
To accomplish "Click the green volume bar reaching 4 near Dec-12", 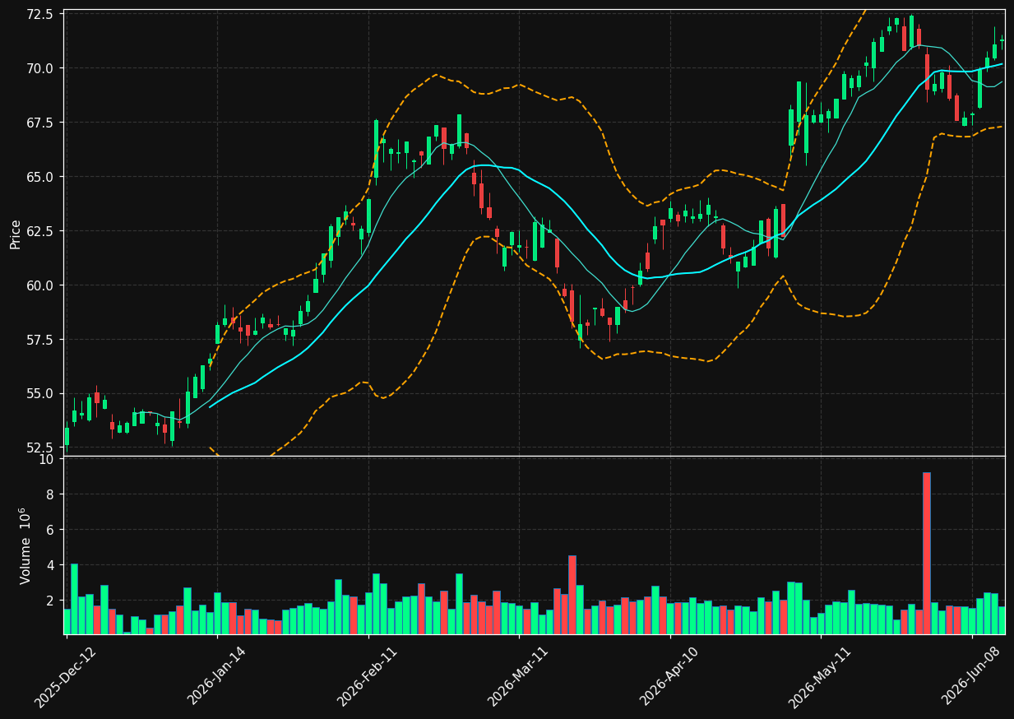I will click(74, 599).
